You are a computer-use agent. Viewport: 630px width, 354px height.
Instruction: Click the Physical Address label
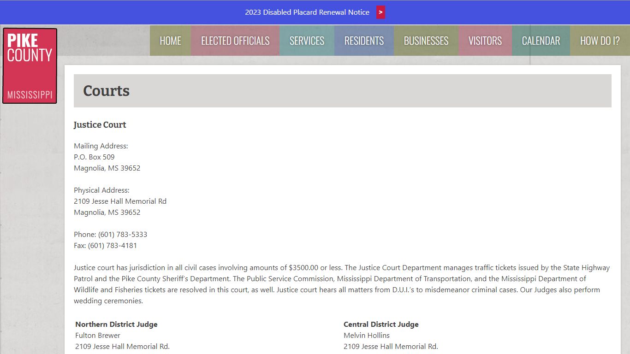(x=102, y=190)
